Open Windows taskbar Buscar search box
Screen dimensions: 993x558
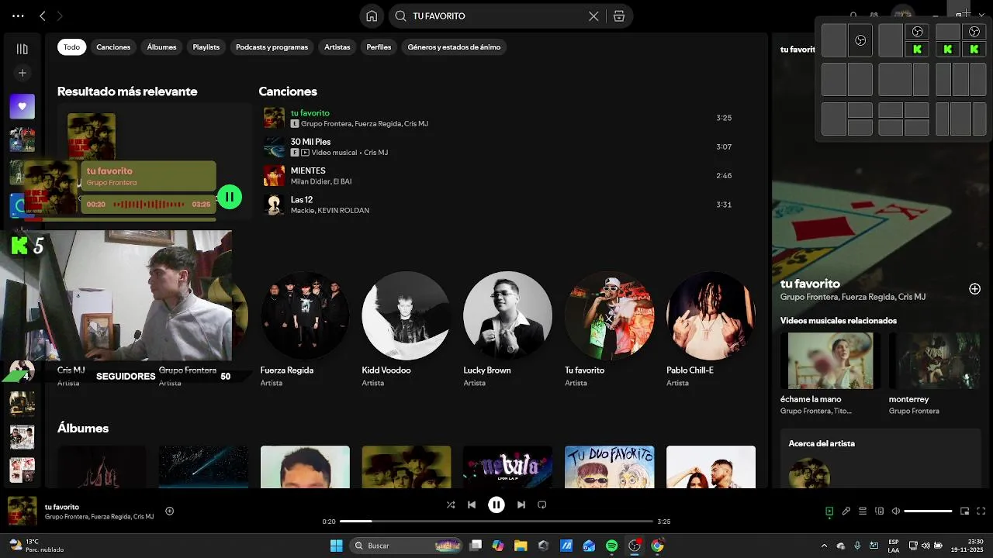[x=407, y=546]
